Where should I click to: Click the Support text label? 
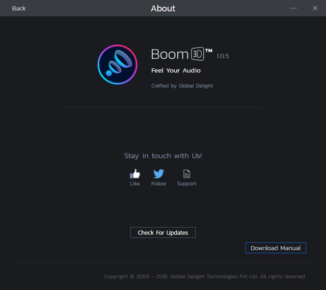pos(186,183)
